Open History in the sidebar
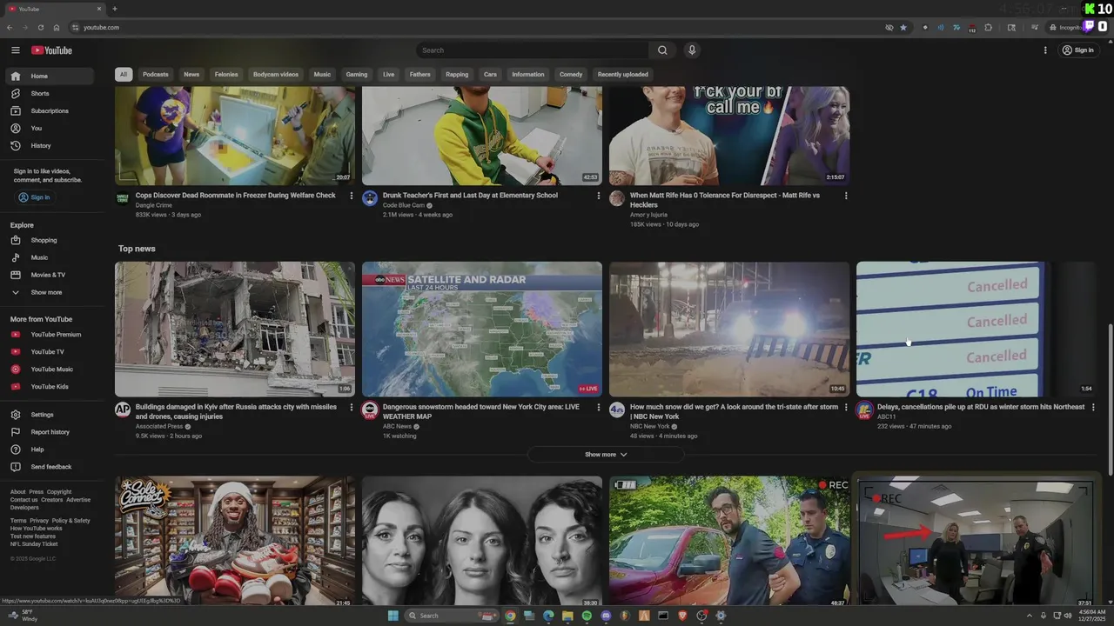 point(50,146)
